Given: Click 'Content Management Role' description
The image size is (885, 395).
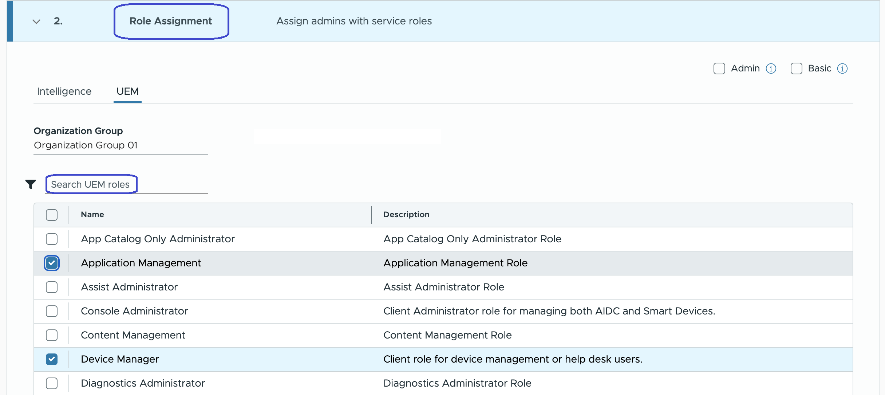Looking at the screenshot, I should 447,335.
